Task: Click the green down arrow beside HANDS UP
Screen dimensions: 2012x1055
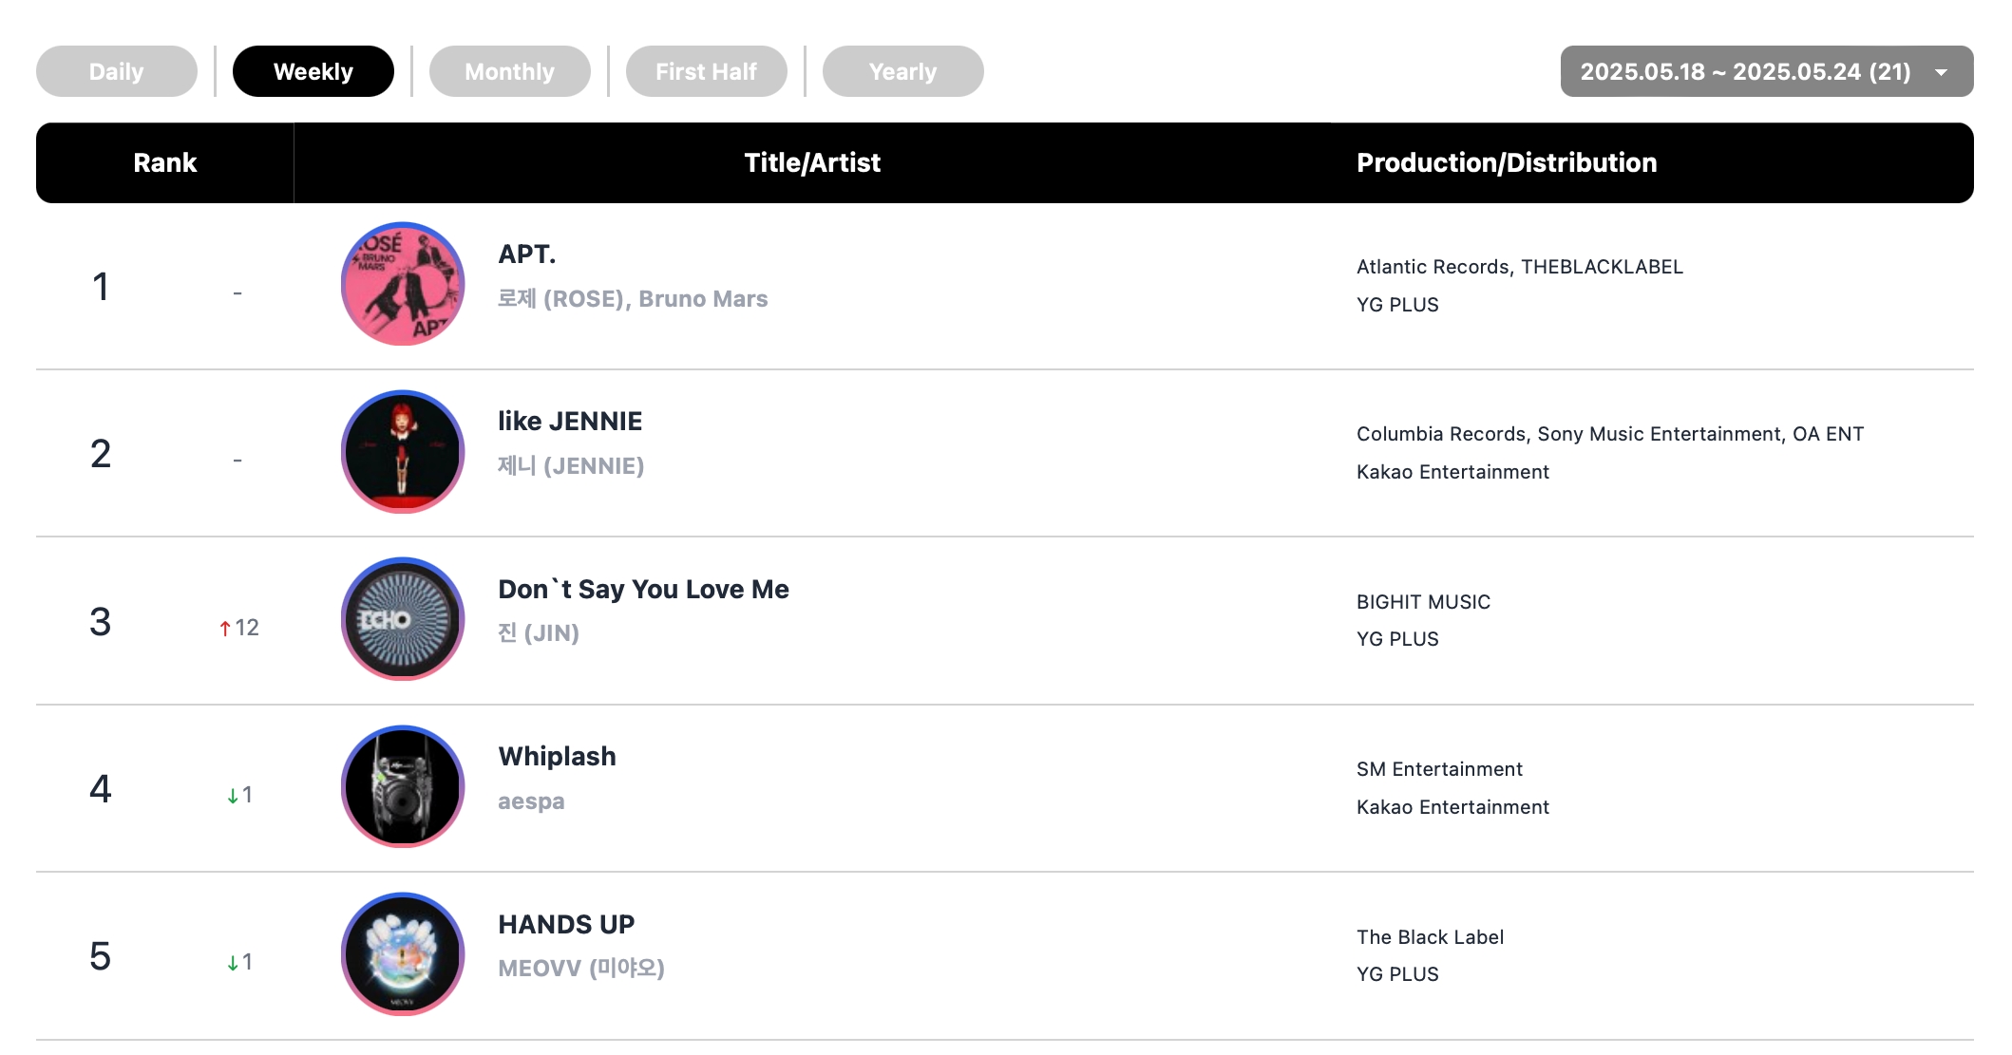Action: tap(233, 963)
